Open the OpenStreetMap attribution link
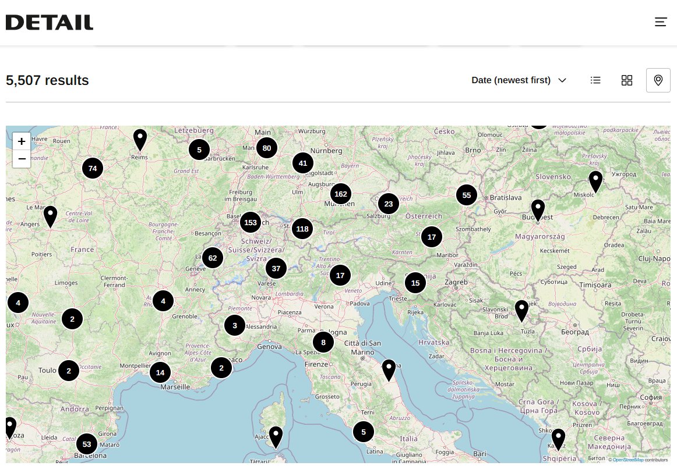This screenshot has width=677, height=473. pos(628,460)
